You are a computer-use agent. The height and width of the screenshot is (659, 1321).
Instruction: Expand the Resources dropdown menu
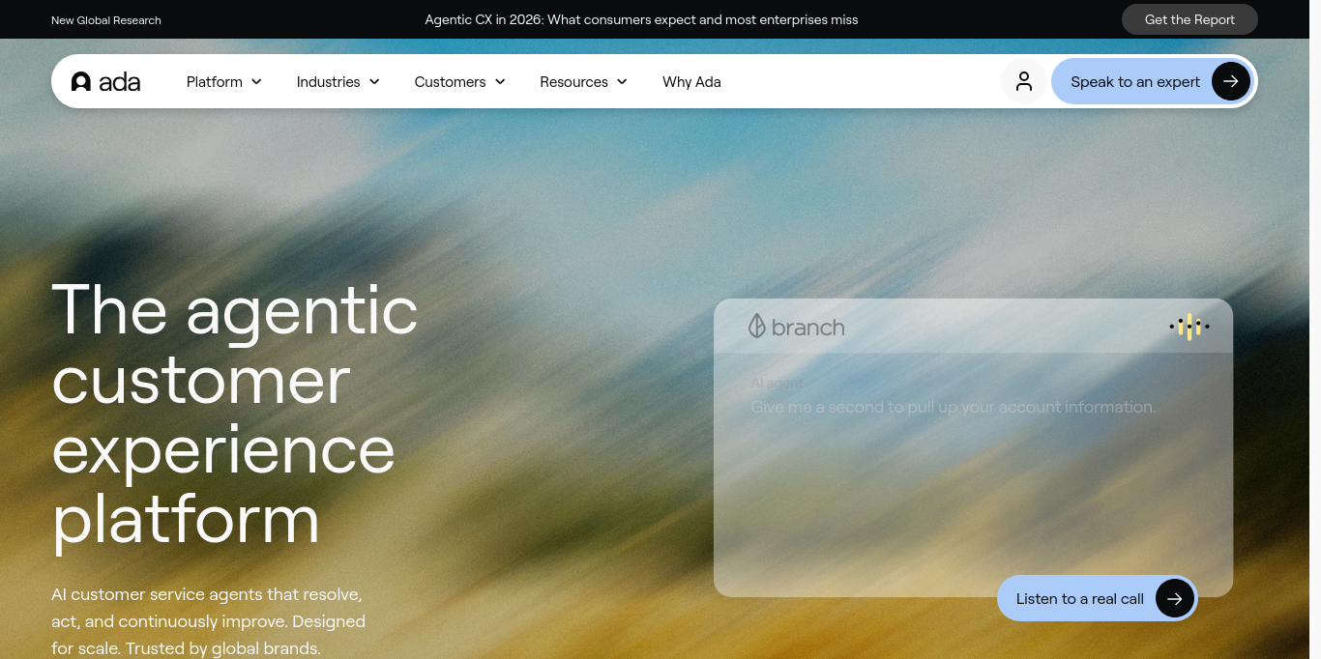tap(583, 82)
